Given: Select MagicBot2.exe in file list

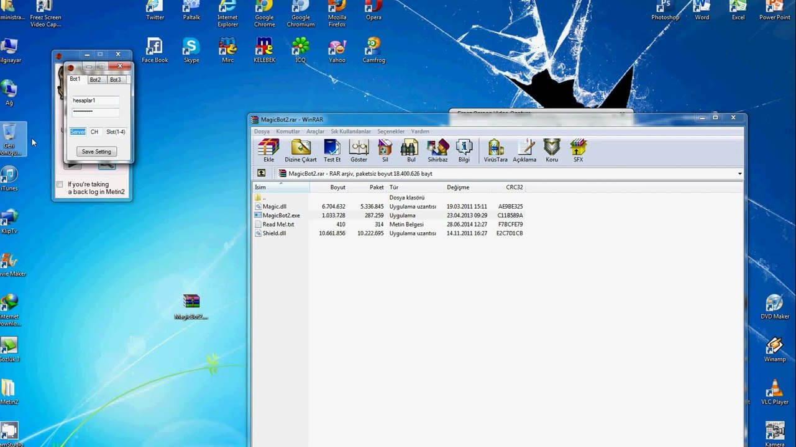Looking at the screenshot, I should coord(281,215).
